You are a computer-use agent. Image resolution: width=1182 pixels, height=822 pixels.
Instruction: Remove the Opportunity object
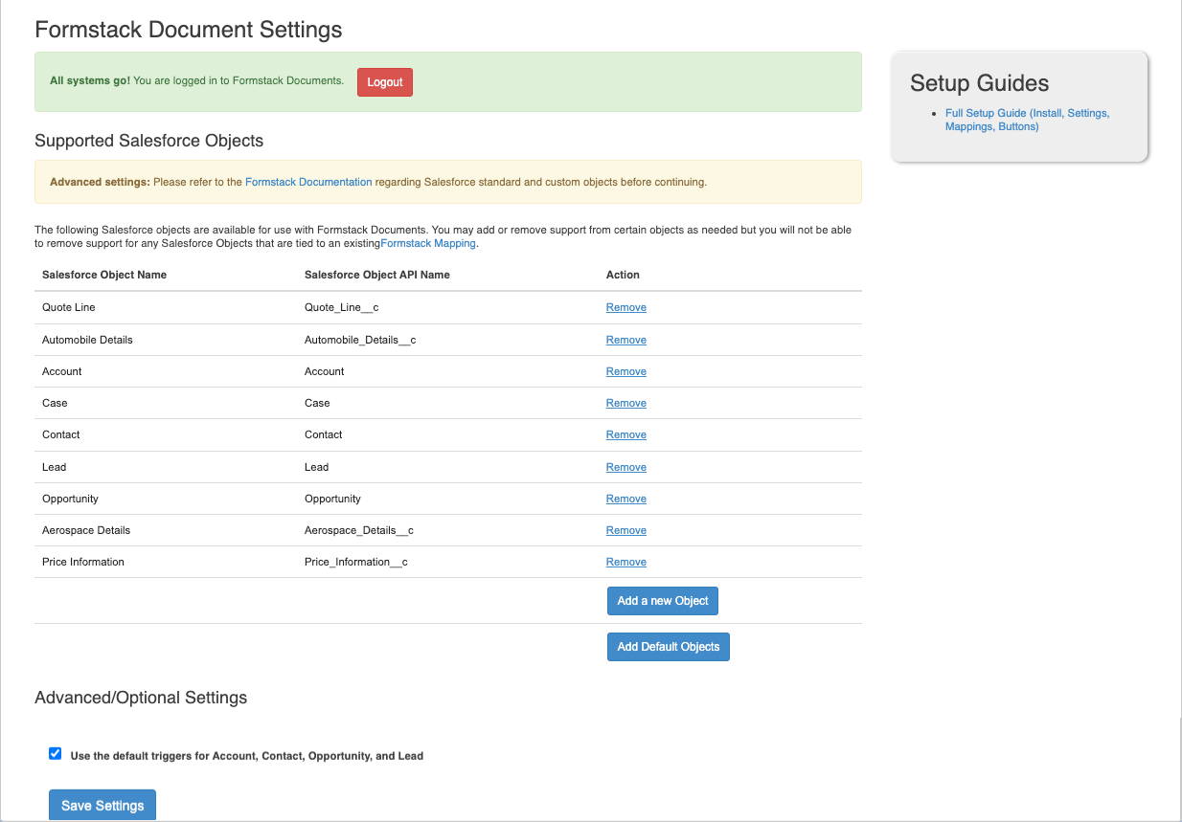click(x=625, y=498)
